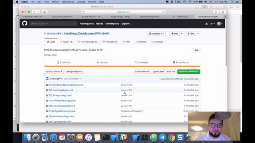
Task: Open iBooks in the Dock
Action: [80, 137]
